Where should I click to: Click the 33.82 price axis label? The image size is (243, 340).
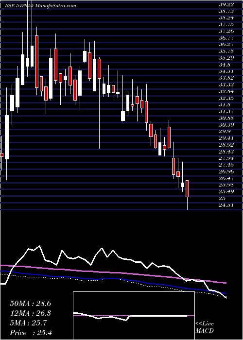pyautogui.click(x=226, y=78)
